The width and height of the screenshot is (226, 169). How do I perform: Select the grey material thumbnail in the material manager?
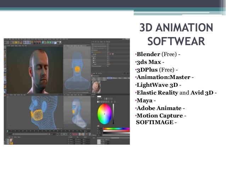point(8,141)
